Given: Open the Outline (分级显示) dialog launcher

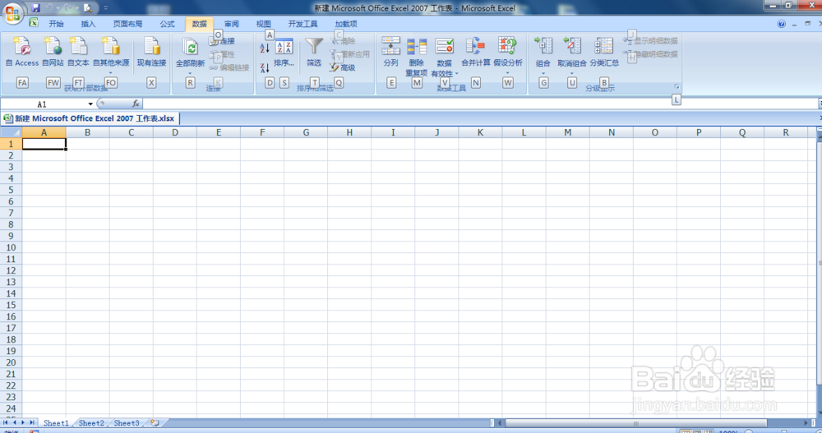Looking at the screenshot, I should (x=677, y=87).
